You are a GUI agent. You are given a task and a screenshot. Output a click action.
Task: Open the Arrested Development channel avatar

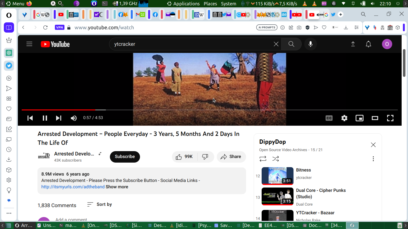pyautogui.click(x=44, y=156)
